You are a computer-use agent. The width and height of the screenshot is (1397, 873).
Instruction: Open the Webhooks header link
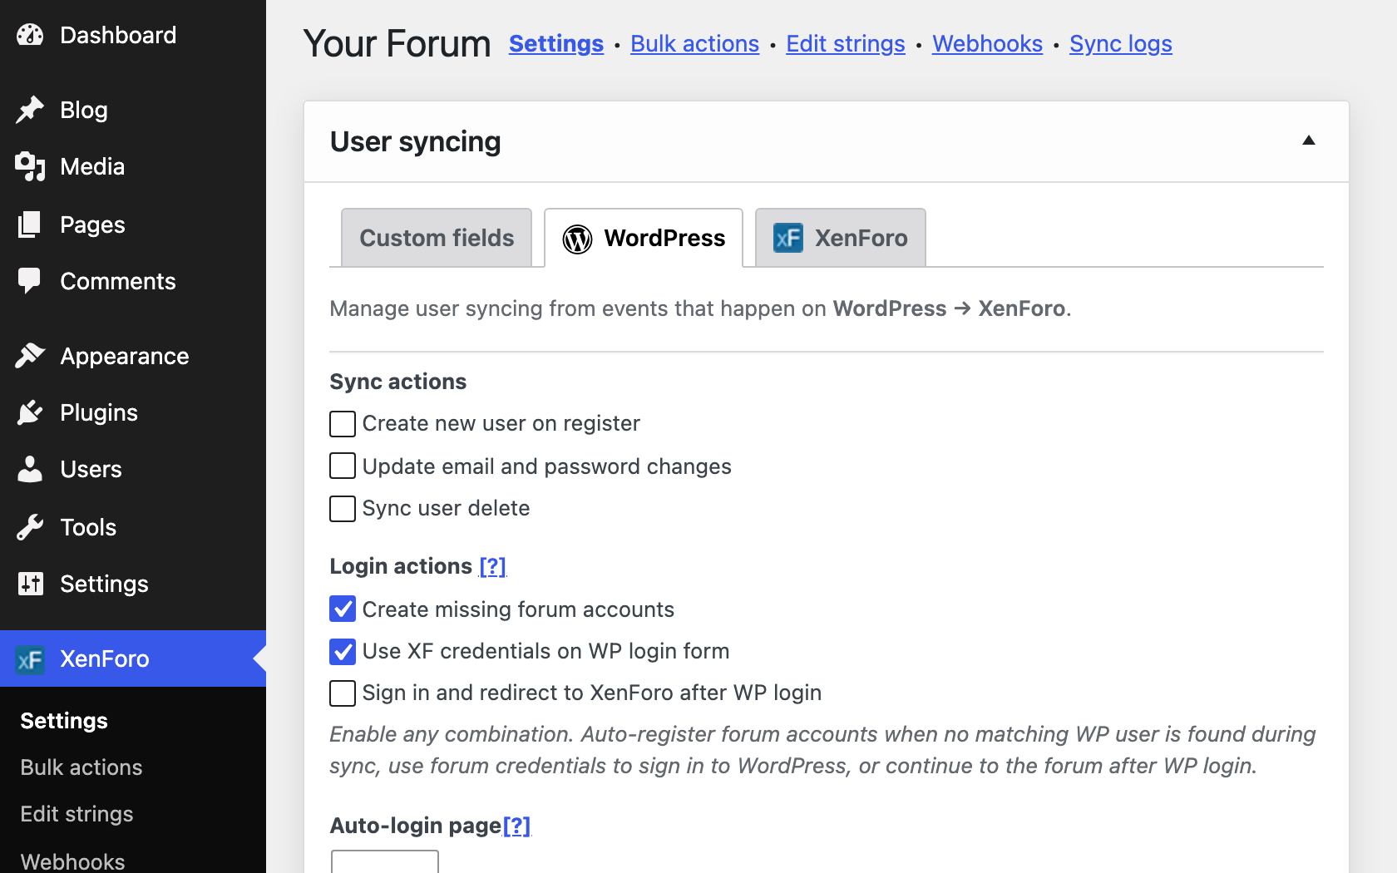tap(987, 43)
